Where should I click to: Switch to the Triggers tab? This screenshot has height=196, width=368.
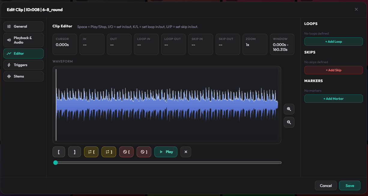click(x=23, y=65)
